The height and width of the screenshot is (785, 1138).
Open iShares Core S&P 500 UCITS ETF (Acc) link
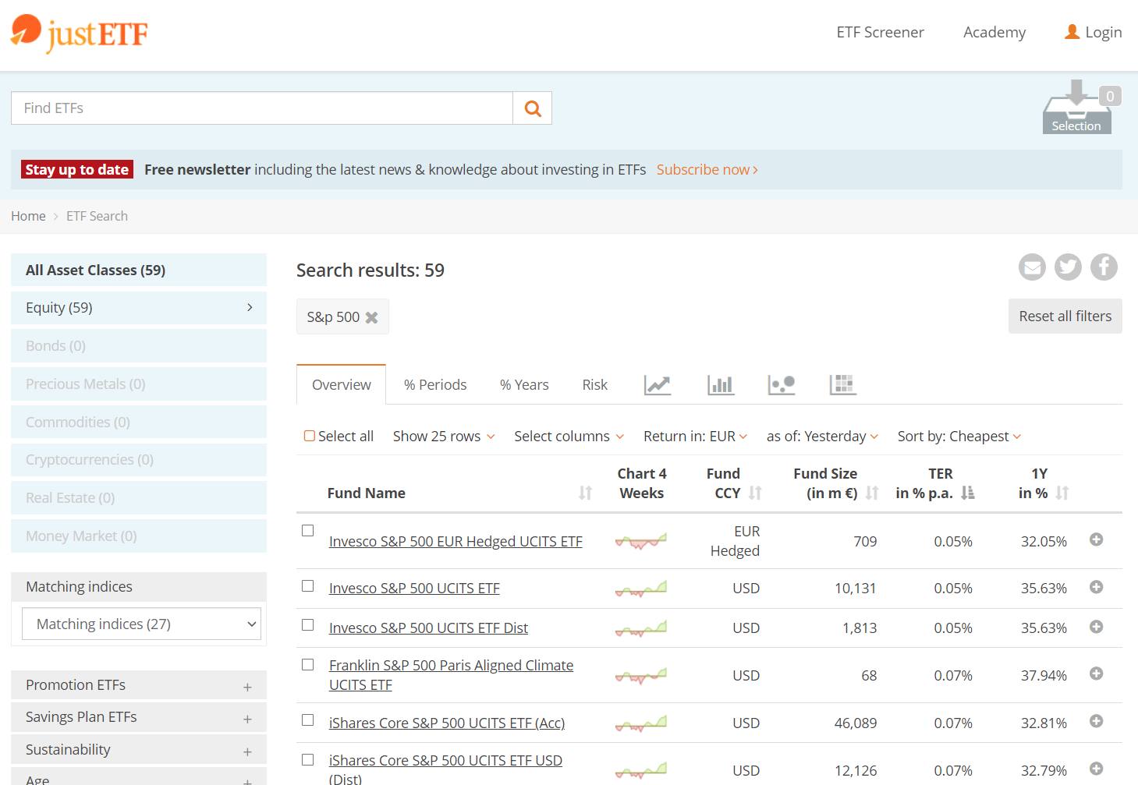[x=447, y=723]
